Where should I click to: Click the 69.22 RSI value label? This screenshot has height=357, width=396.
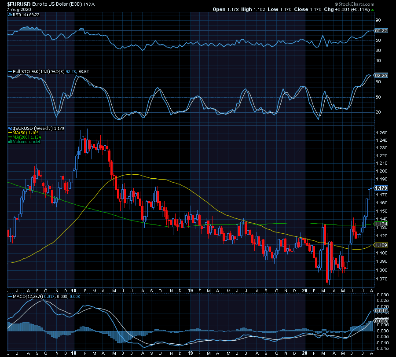pyautogui.click(x=381, y=30)
